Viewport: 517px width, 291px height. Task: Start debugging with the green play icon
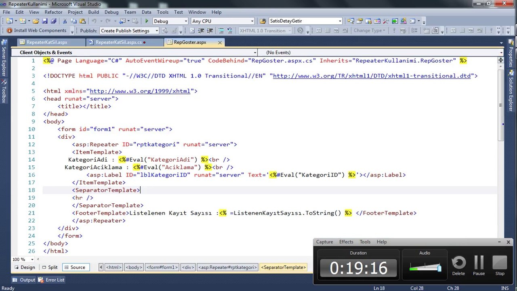click(147, 21)
